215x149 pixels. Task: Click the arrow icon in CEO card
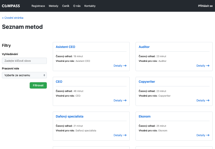pos(125,100)
